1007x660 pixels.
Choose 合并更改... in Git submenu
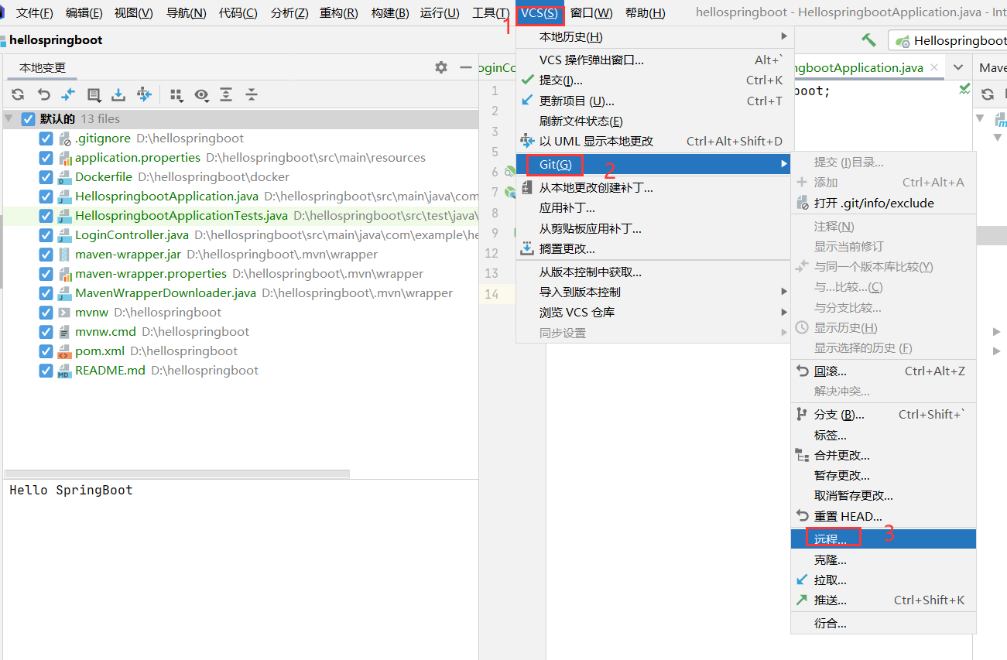[883, 455]
